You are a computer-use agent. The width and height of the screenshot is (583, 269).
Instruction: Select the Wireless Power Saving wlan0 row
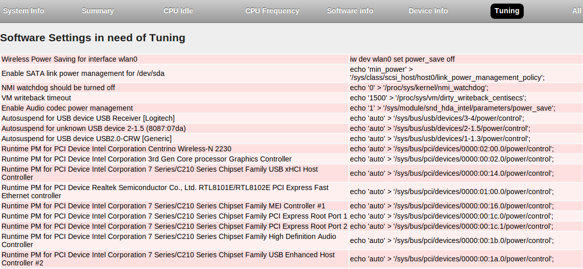[x=291, y=59]
